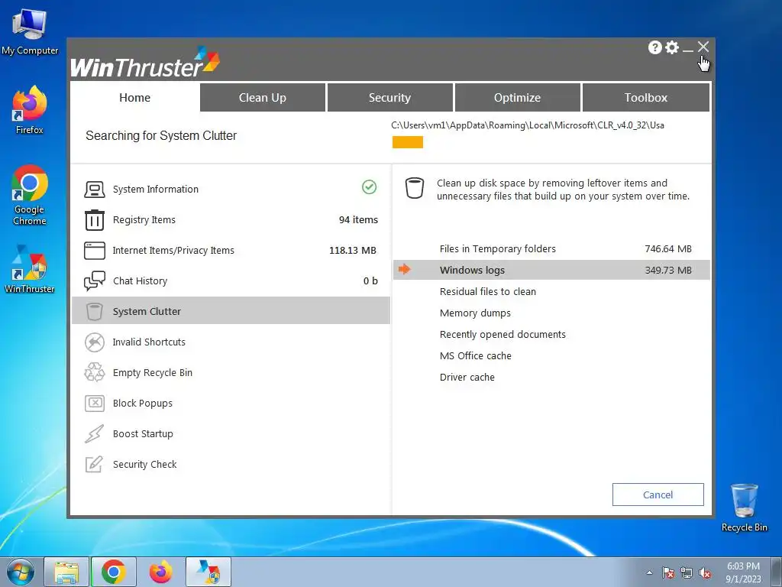
Task: Click the Block Popups icon
Action: (94, 404)
